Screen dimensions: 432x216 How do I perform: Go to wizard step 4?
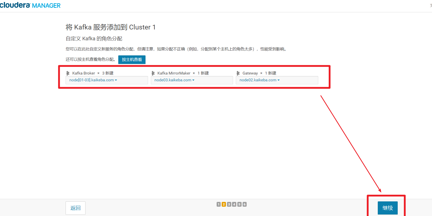[x=234, y=204]
